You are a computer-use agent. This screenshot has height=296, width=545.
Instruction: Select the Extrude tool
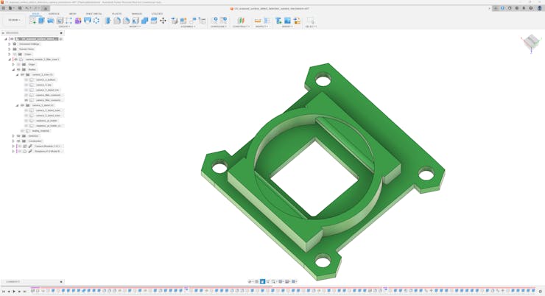pyautogui.click(x=41, y=21)
